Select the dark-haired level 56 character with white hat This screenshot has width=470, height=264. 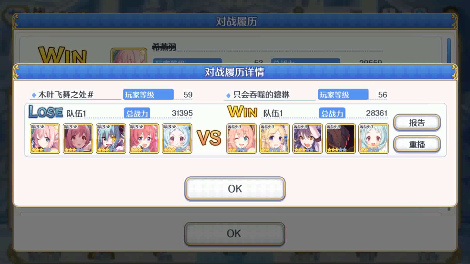308,138
